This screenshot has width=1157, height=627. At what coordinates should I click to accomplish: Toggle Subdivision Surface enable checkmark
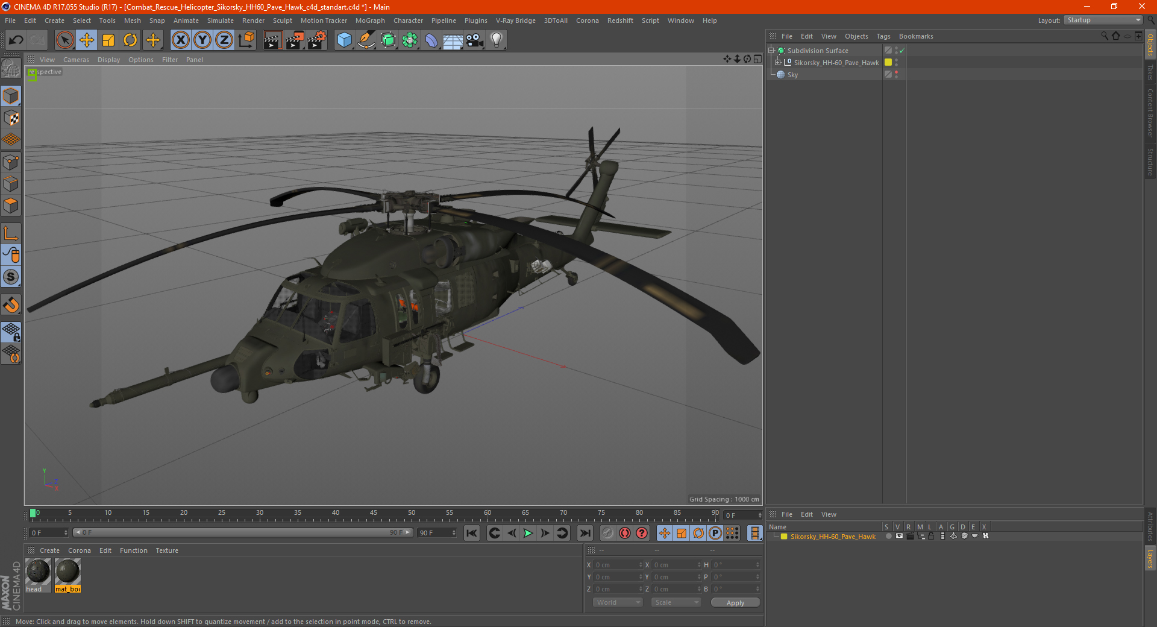pyautogui.click(x=902, y=51)
